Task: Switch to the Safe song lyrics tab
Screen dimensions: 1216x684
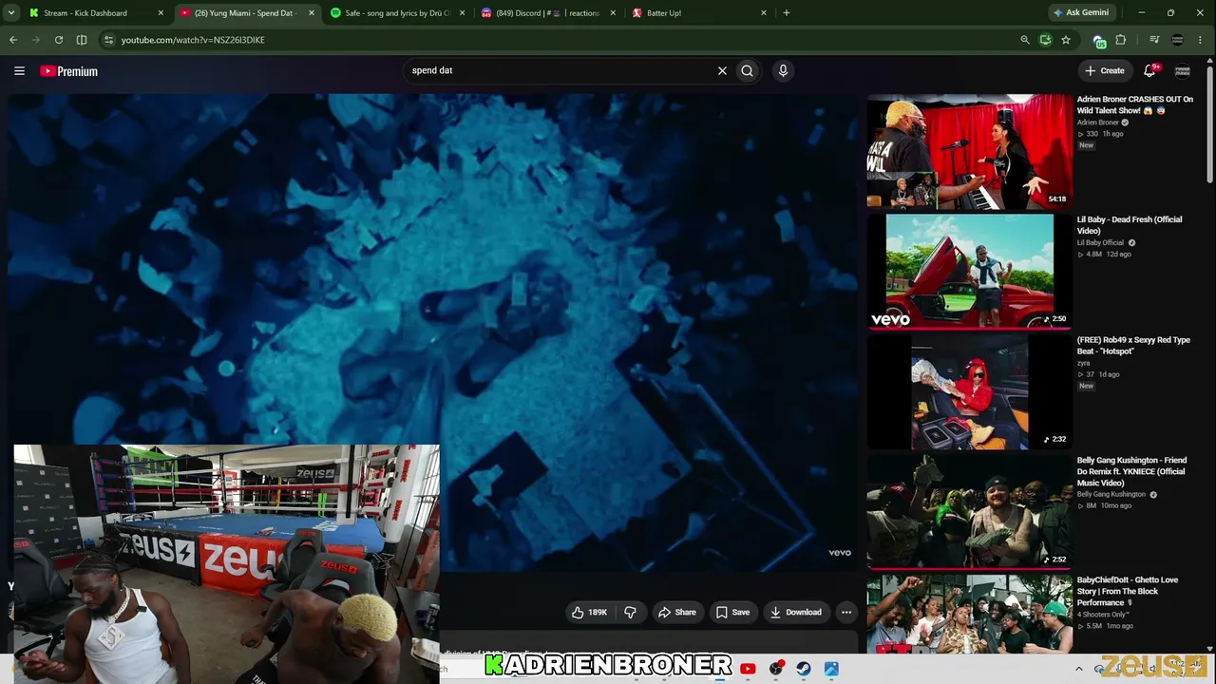Action: pyautogui.click(x=398, y=13)
